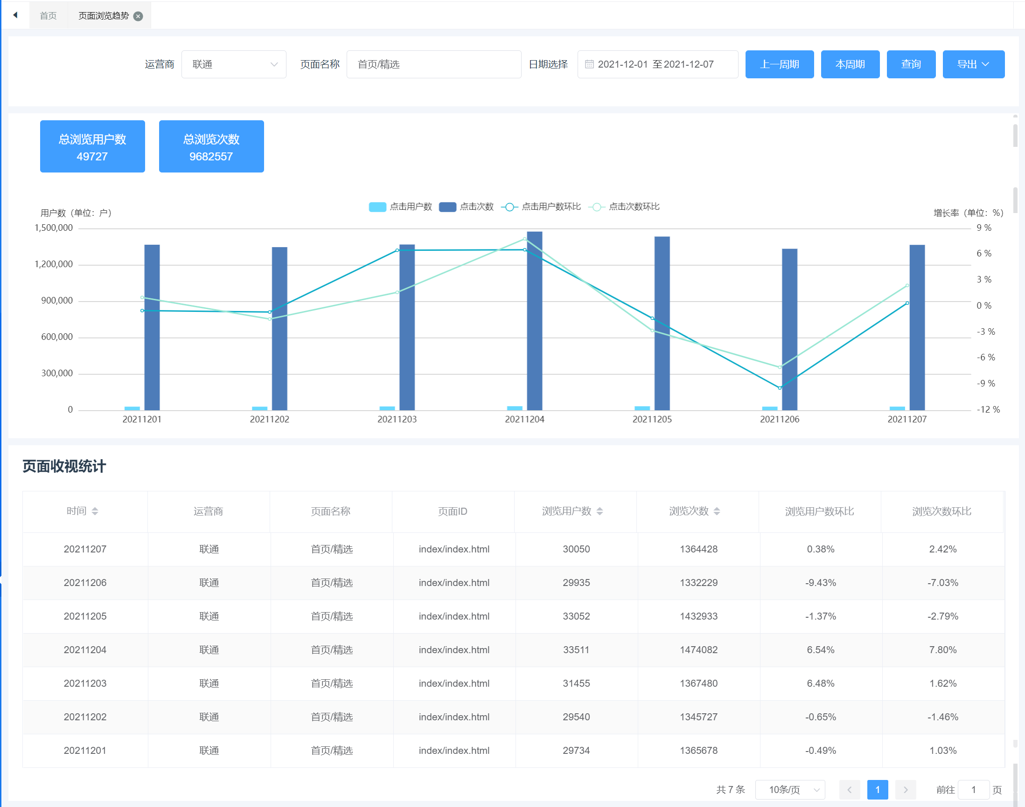Select the 页面浏览趋势 tab
1025x807 pixels.
coord(104,16)
